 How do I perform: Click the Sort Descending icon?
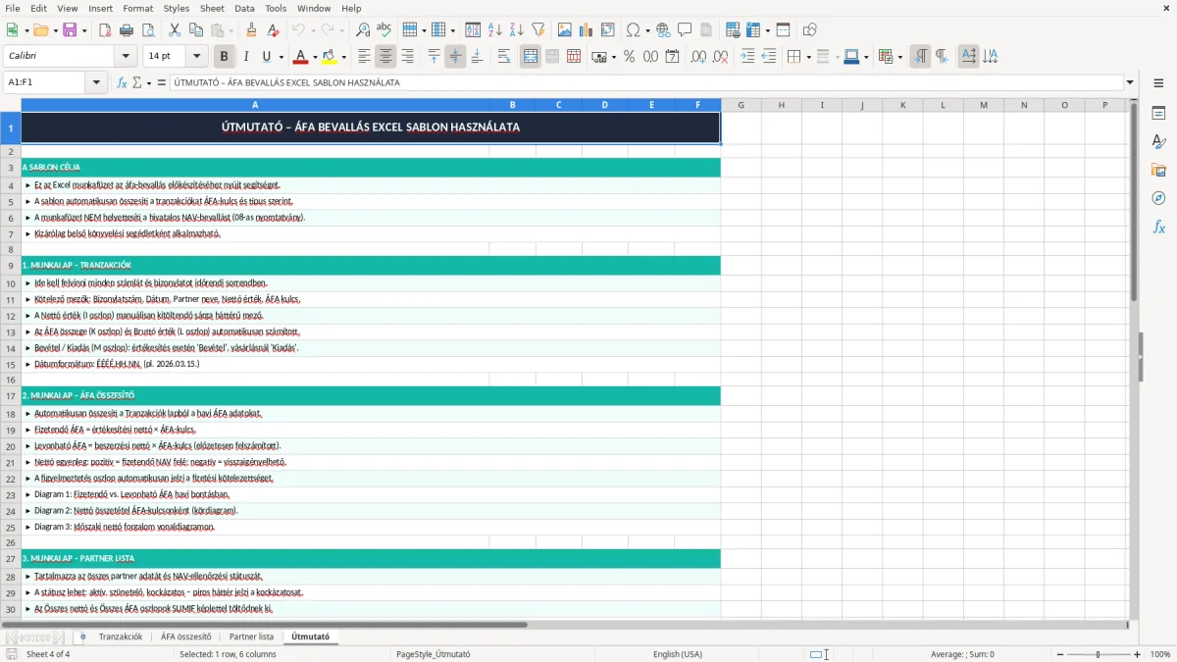coord(516,30)
